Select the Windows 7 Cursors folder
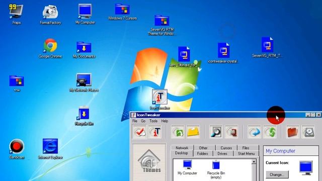Screen dimensions: 322x181 pos(122,12)
